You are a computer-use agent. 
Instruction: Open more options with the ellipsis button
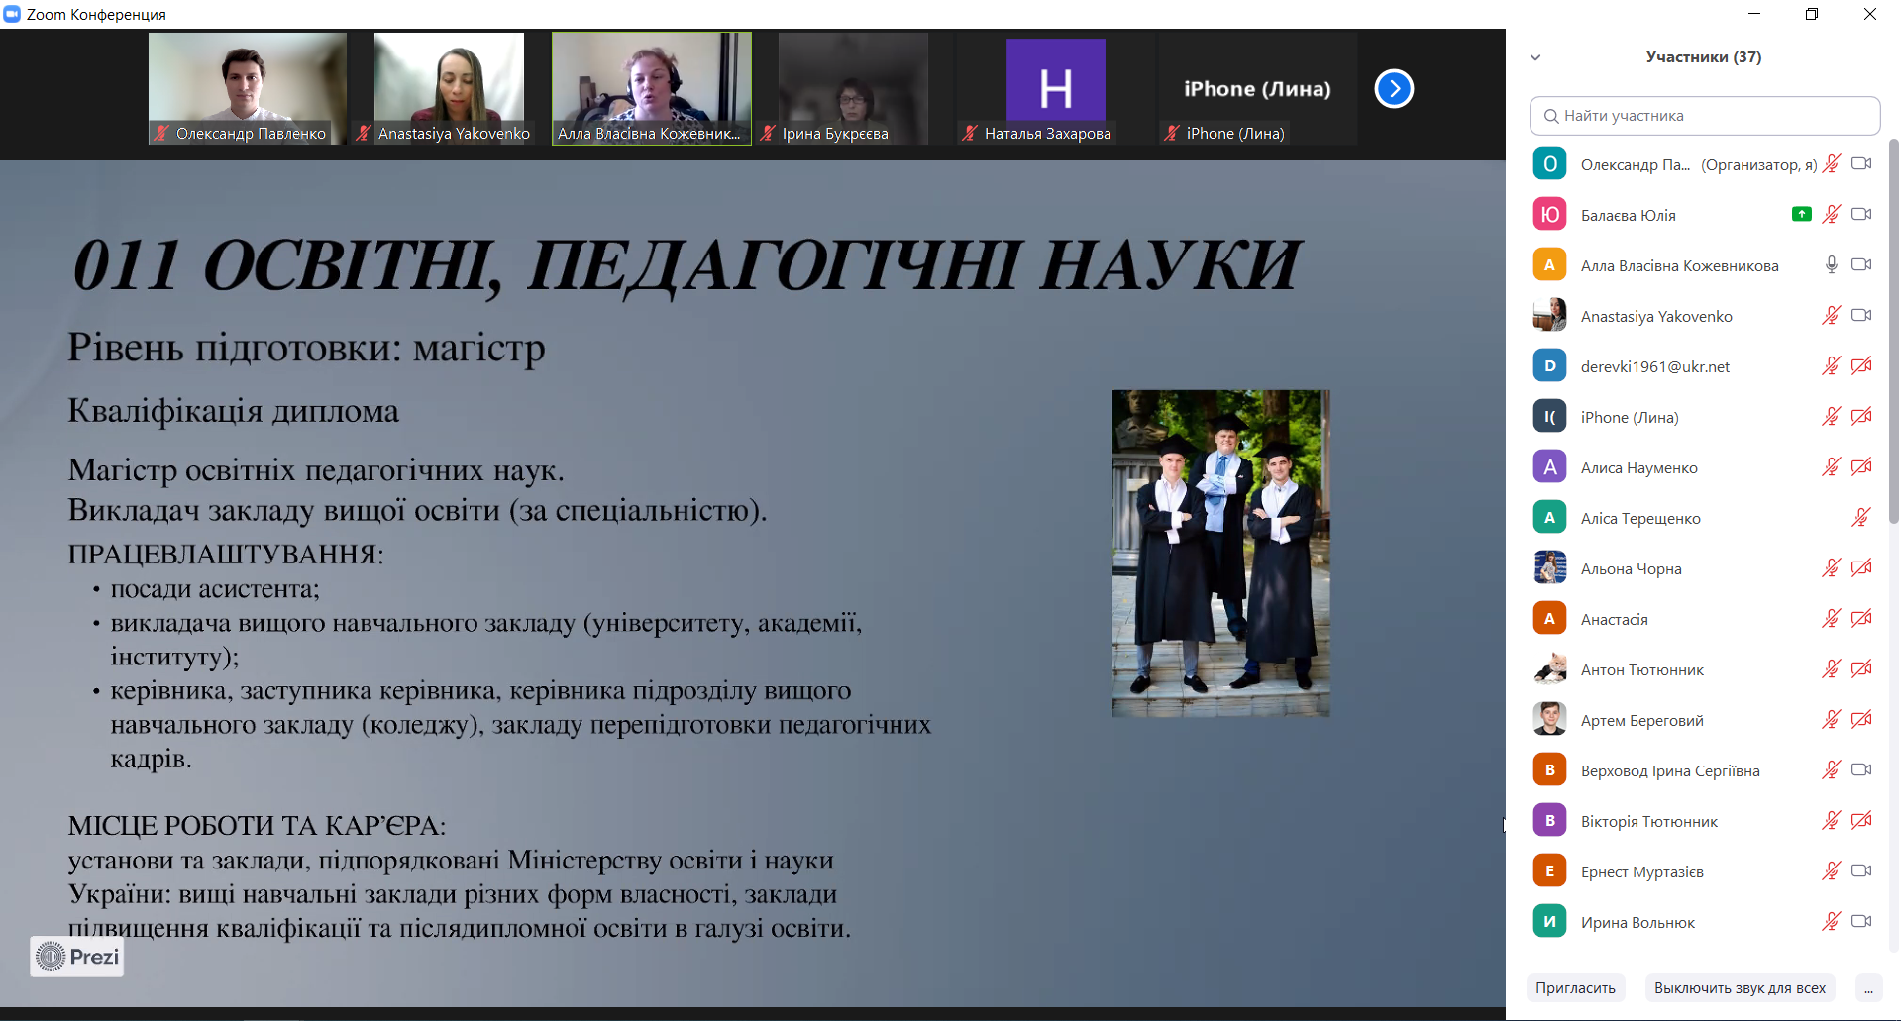[1868, 988]
